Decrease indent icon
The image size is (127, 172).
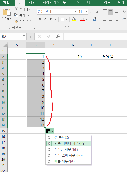pyautogui.click(x=124, y=19)
